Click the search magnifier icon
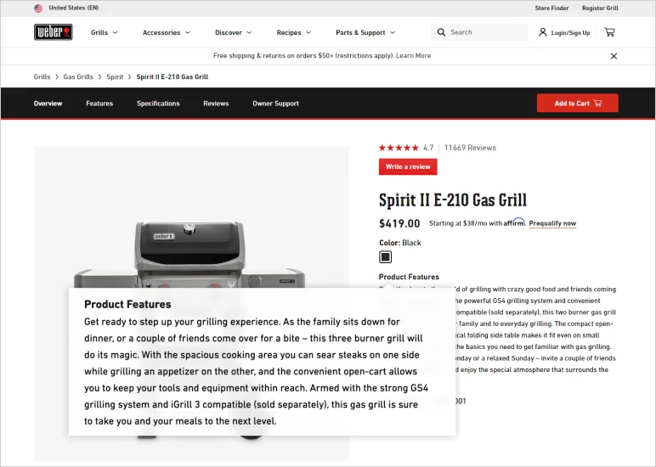This screenshot has height=467, width=656. 441,32
